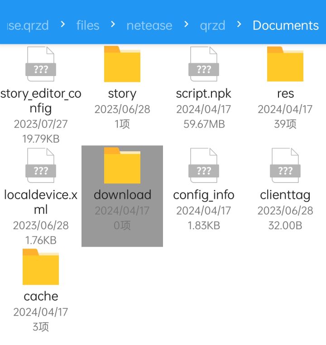Navigate to the netease breadcrumb

(149, 25)
